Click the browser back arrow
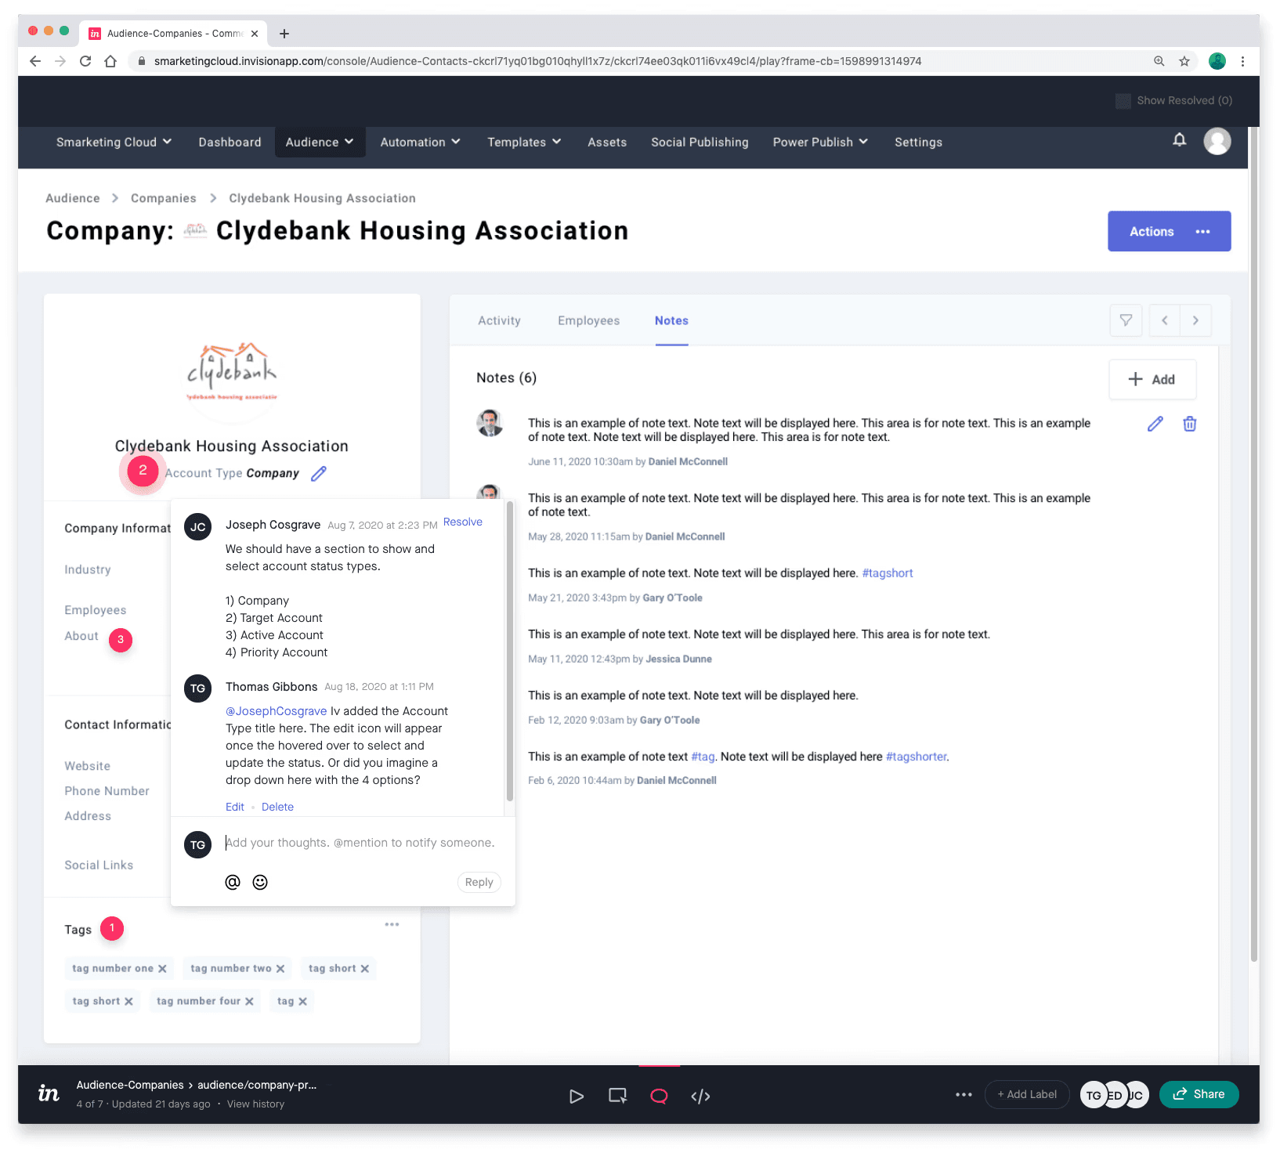1280x1149 pixels. (35, 61)
